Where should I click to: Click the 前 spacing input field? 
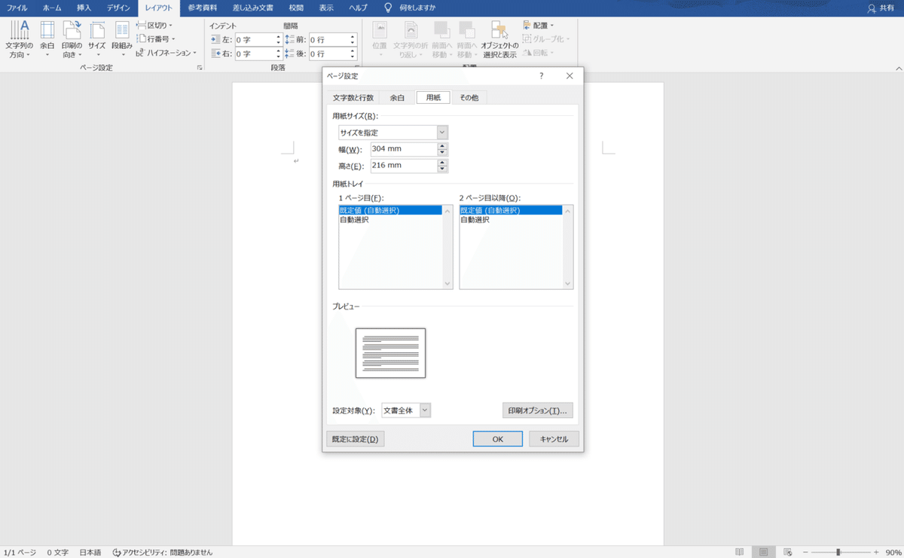tap(328, 39)
